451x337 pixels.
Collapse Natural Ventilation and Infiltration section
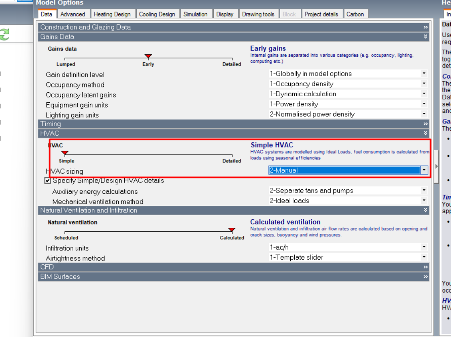[x=233, y=210]
